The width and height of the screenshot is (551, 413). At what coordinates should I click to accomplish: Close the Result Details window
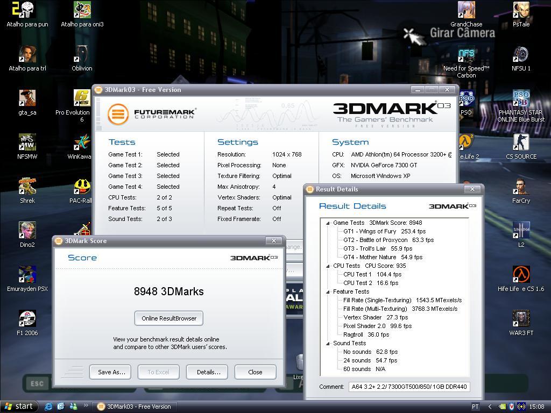[x=472, y=189]
